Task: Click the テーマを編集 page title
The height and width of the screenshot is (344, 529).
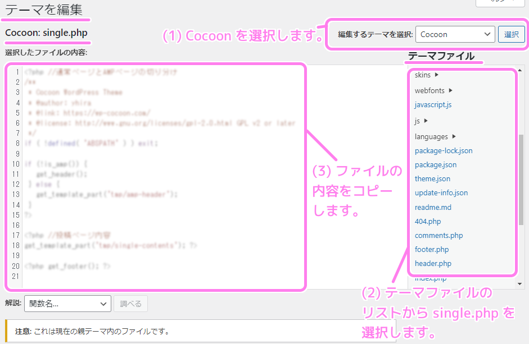Action: (44, 10)
